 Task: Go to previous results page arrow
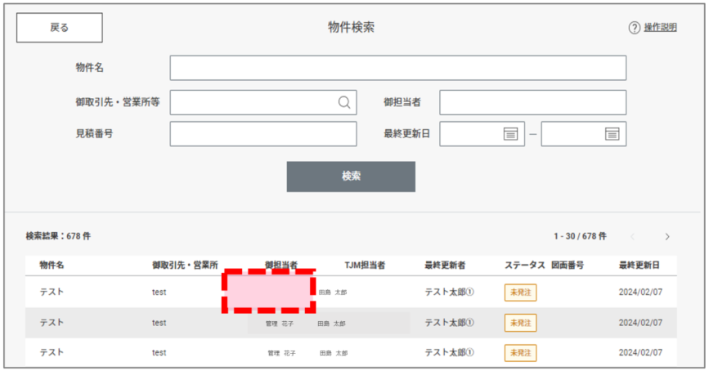(x=633, y=237)
